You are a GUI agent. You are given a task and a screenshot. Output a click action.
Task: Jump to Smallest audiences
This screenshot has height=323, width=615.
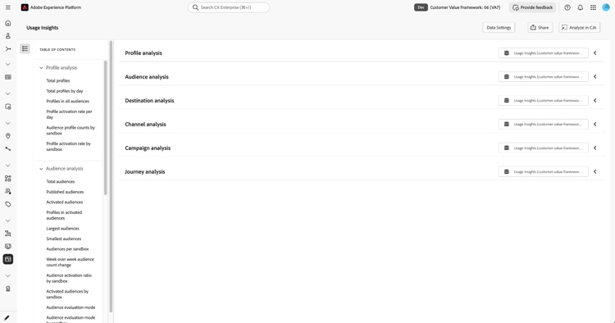64,239
